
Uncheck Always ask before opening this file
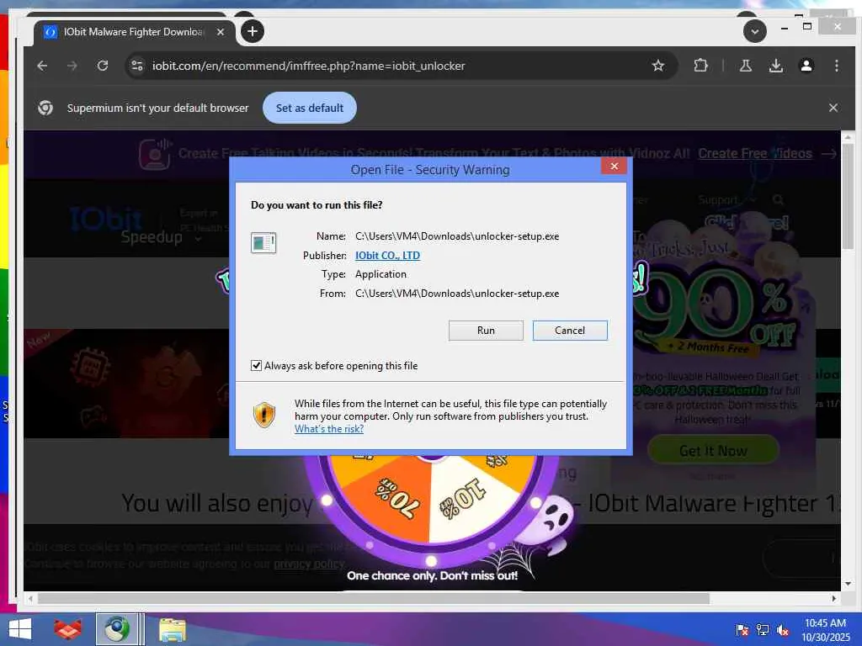(x=256, y=365)
